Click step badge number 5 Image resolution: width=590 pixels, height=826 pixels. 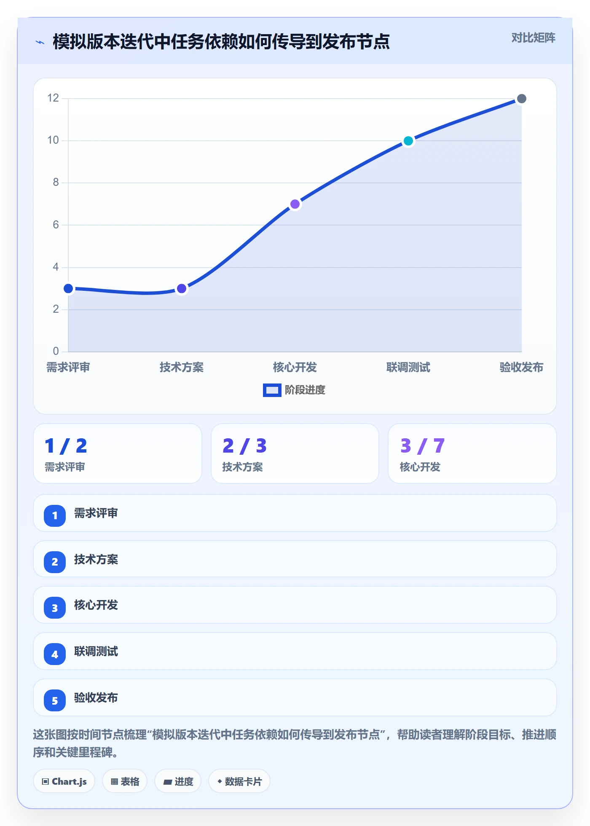click(55, 700)
